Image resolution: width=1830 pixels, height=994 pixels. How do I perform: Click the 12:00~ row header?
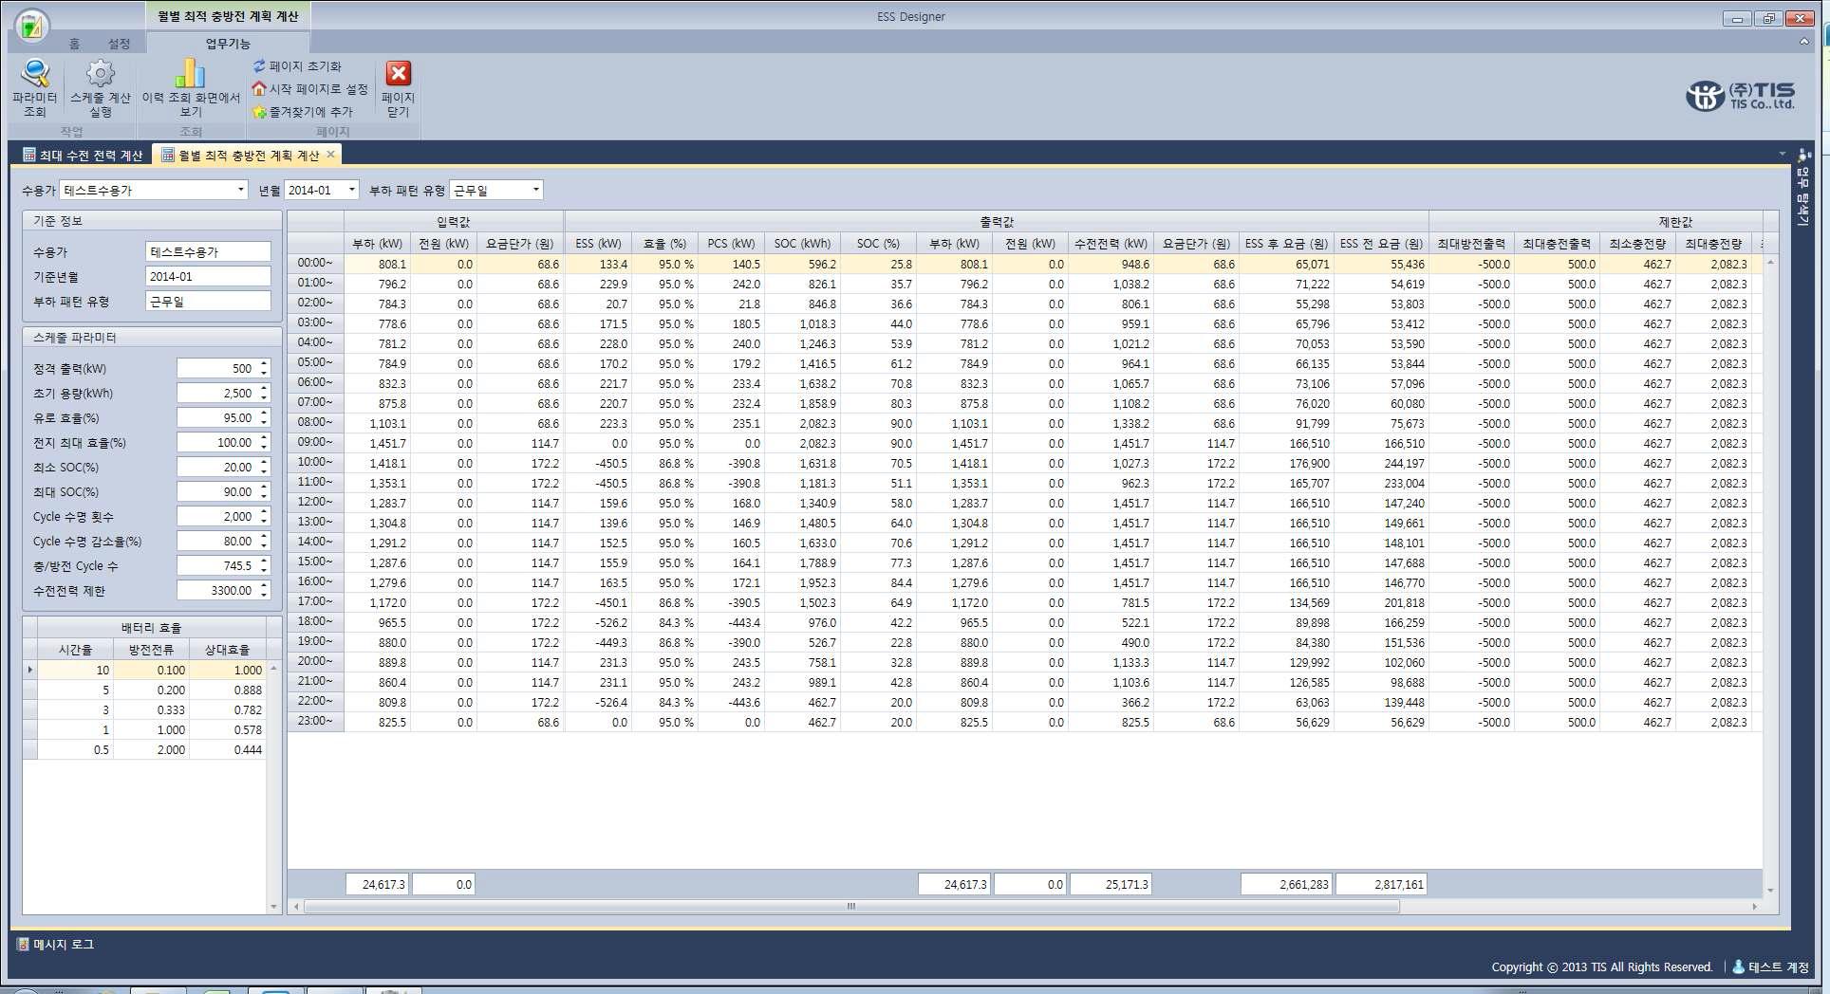coord(315,502)
